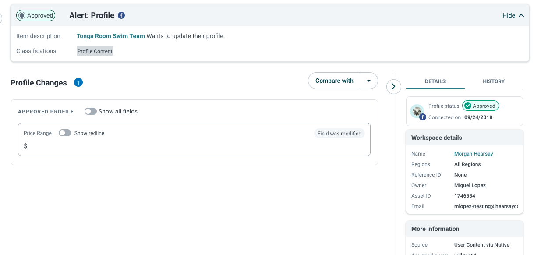Click the connected date 09/24/2018
This screenshot has height=255, width=541.
click(x=478, y=117)
